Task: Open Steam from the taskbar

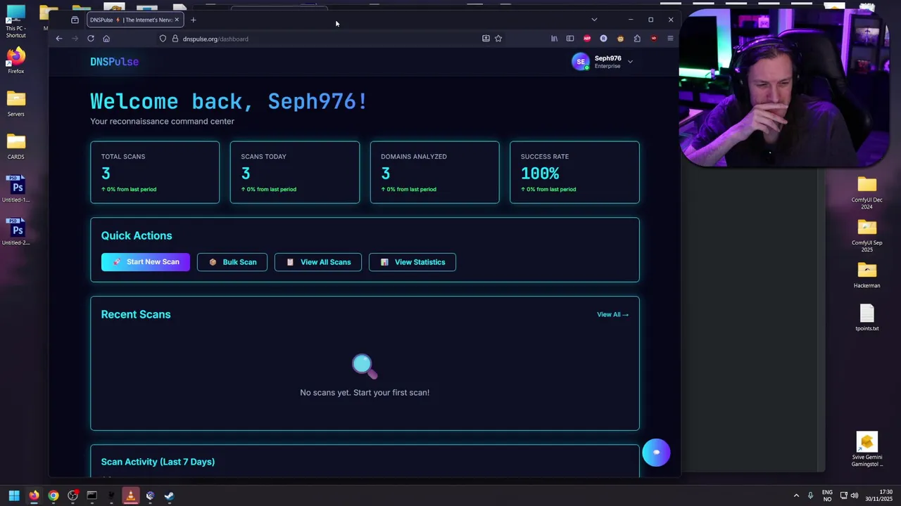Action: pyautogui.click(x=169, y=496)
